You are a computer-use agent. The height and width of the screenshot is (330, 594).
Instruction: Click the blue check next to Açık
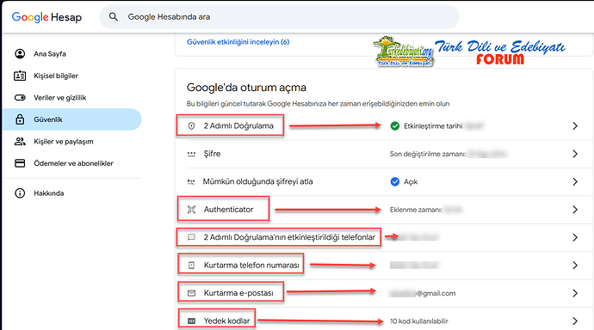(x=395, y=182)
